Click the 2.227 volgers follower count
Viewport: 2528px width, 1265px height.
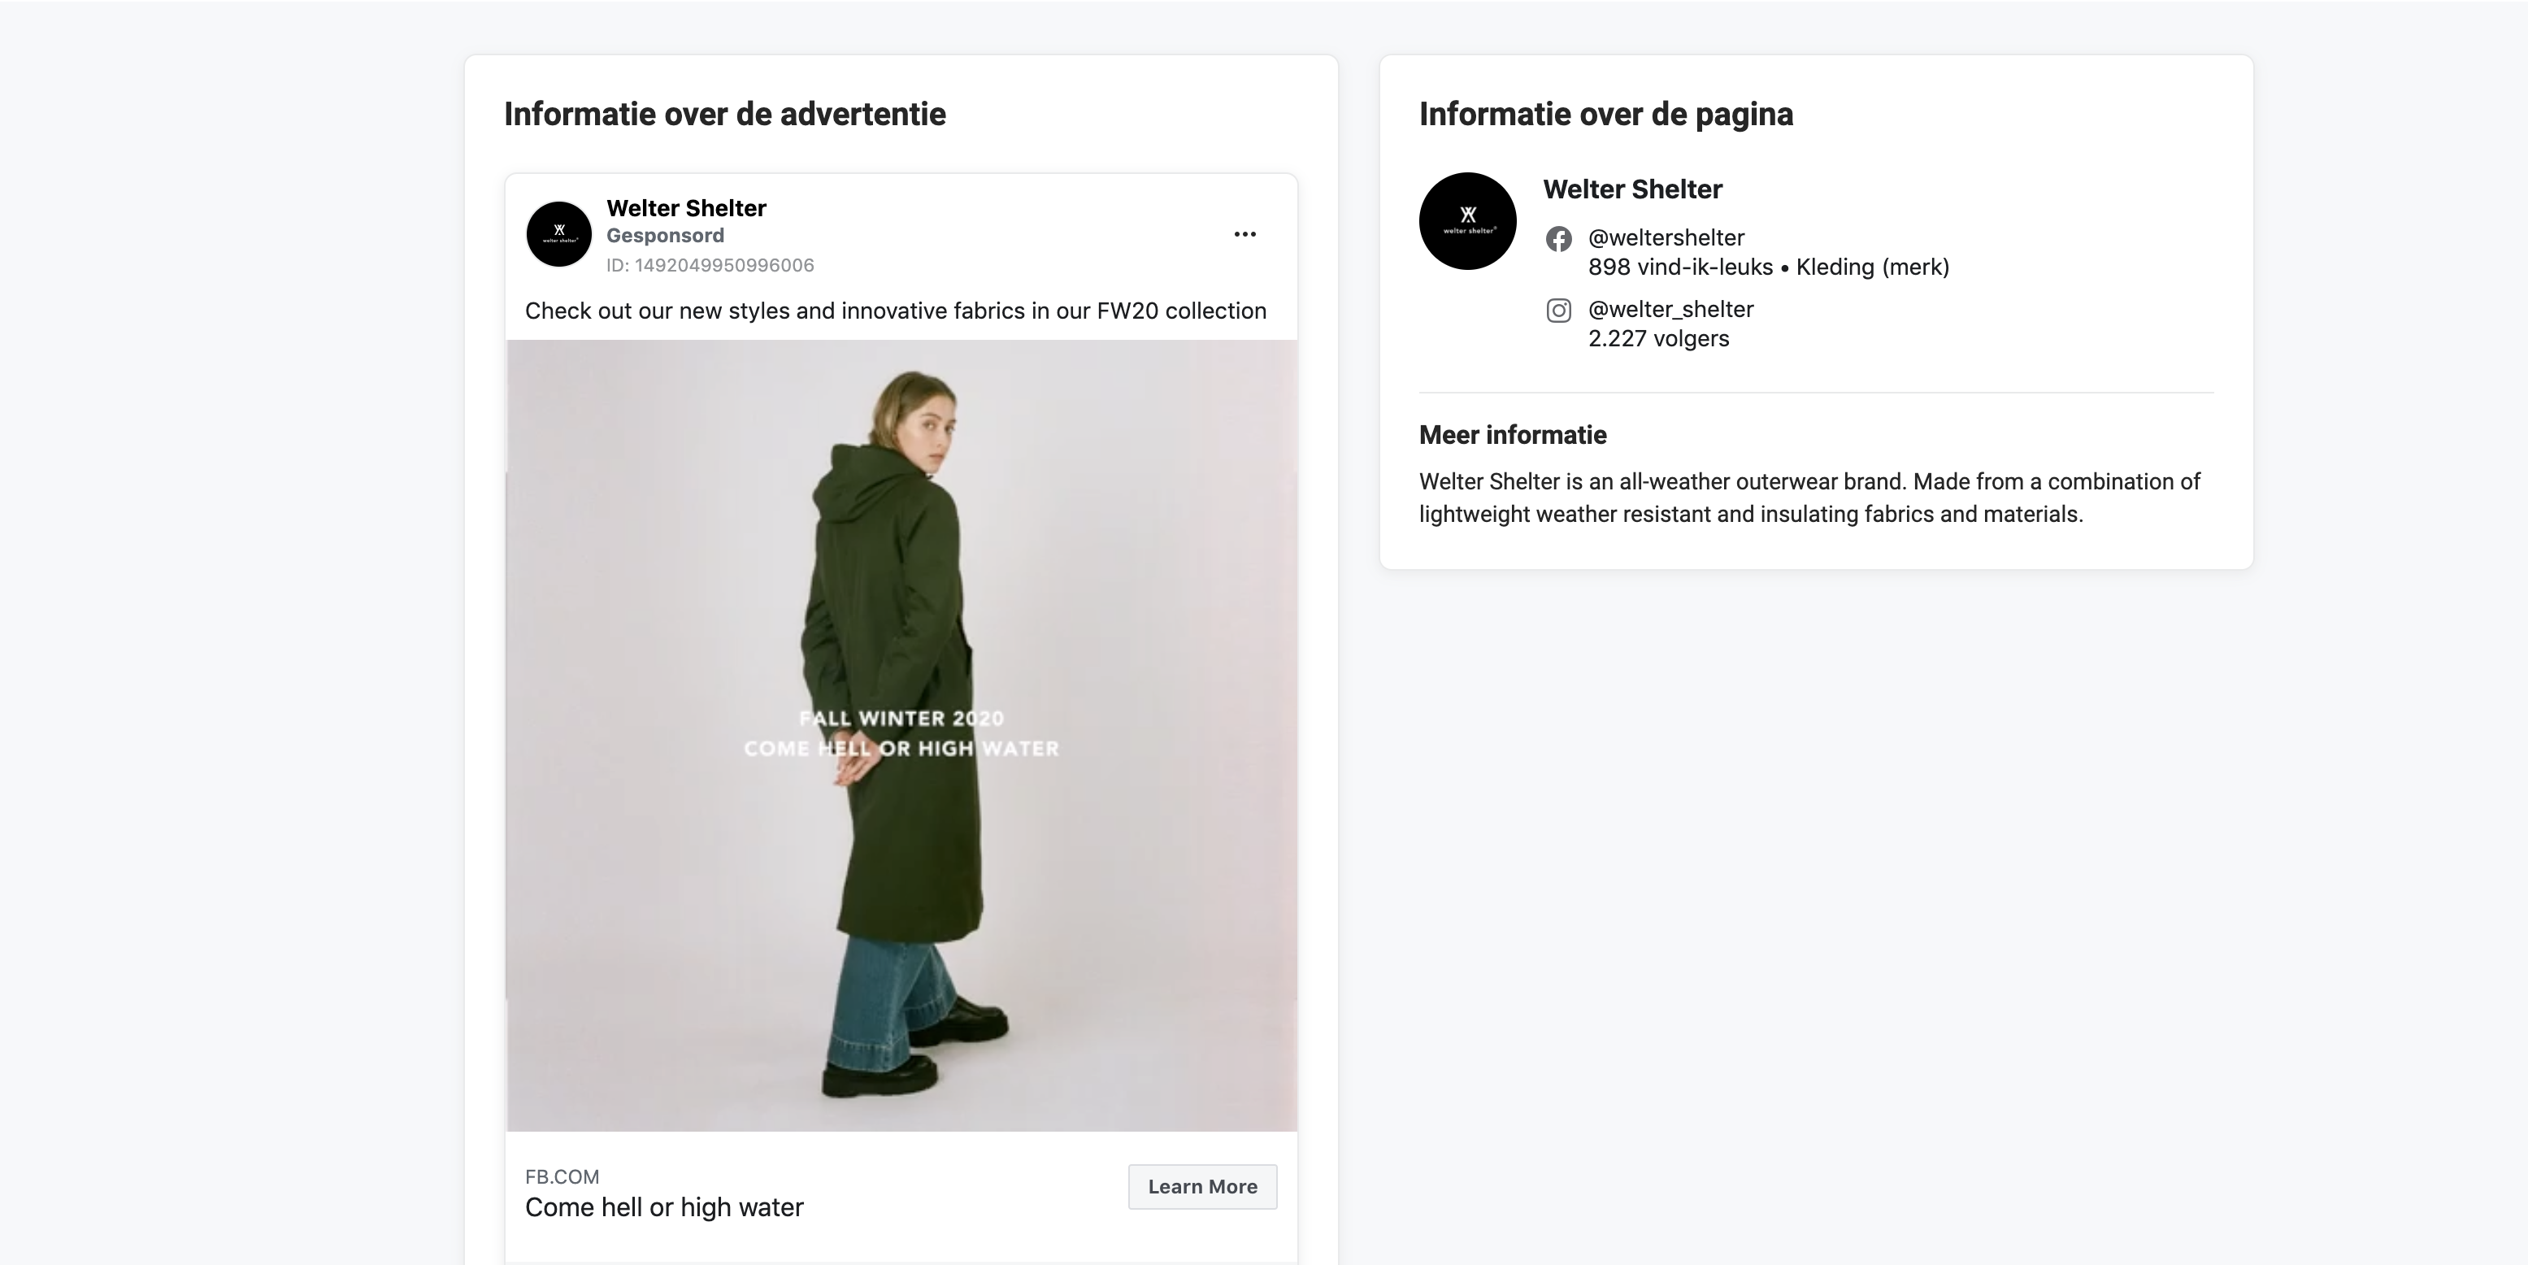(x=1658, y=338)
